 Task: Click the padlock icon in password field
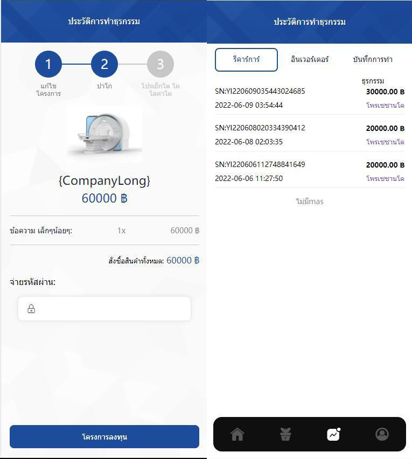[x=31, y=309]
